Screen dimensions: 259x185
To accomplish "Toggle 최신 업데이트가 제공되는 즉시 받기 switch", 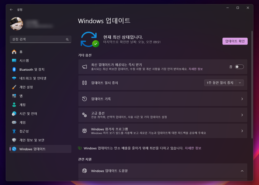I will 239,67.
